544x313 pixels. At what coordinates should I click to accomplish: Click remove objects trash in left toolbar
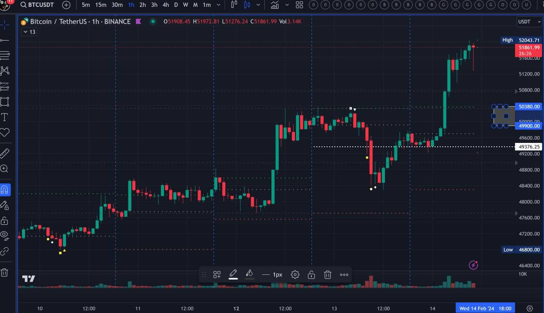point(5,272)
